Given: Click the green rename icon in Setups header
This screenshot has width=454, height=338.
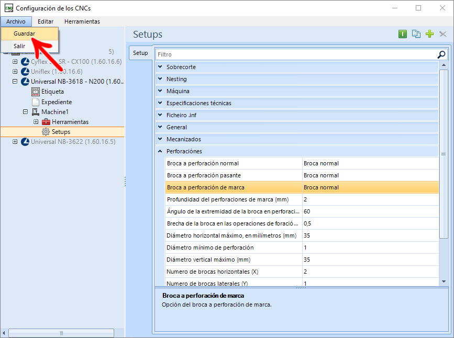Looking at the screenshot, I should [403, 34].
